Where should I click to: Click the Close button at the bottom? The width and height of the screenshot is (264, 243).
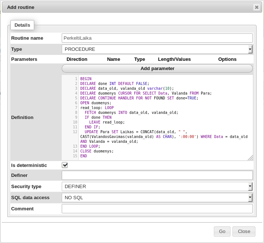point(244,231)
